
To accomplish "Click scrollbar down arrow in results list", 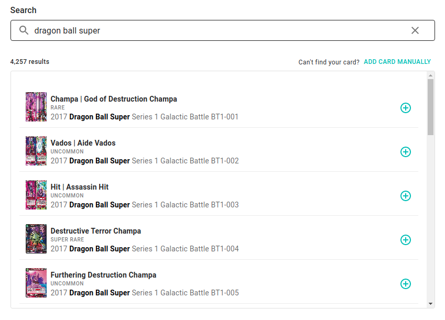I will tap(430, 304).
